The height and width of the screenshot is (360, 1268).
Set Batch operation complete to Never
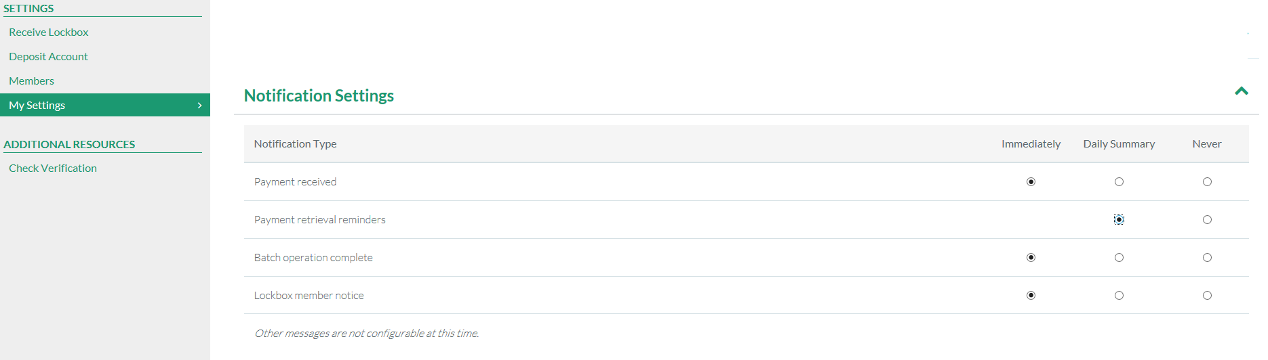click(x=1207, y=258)
